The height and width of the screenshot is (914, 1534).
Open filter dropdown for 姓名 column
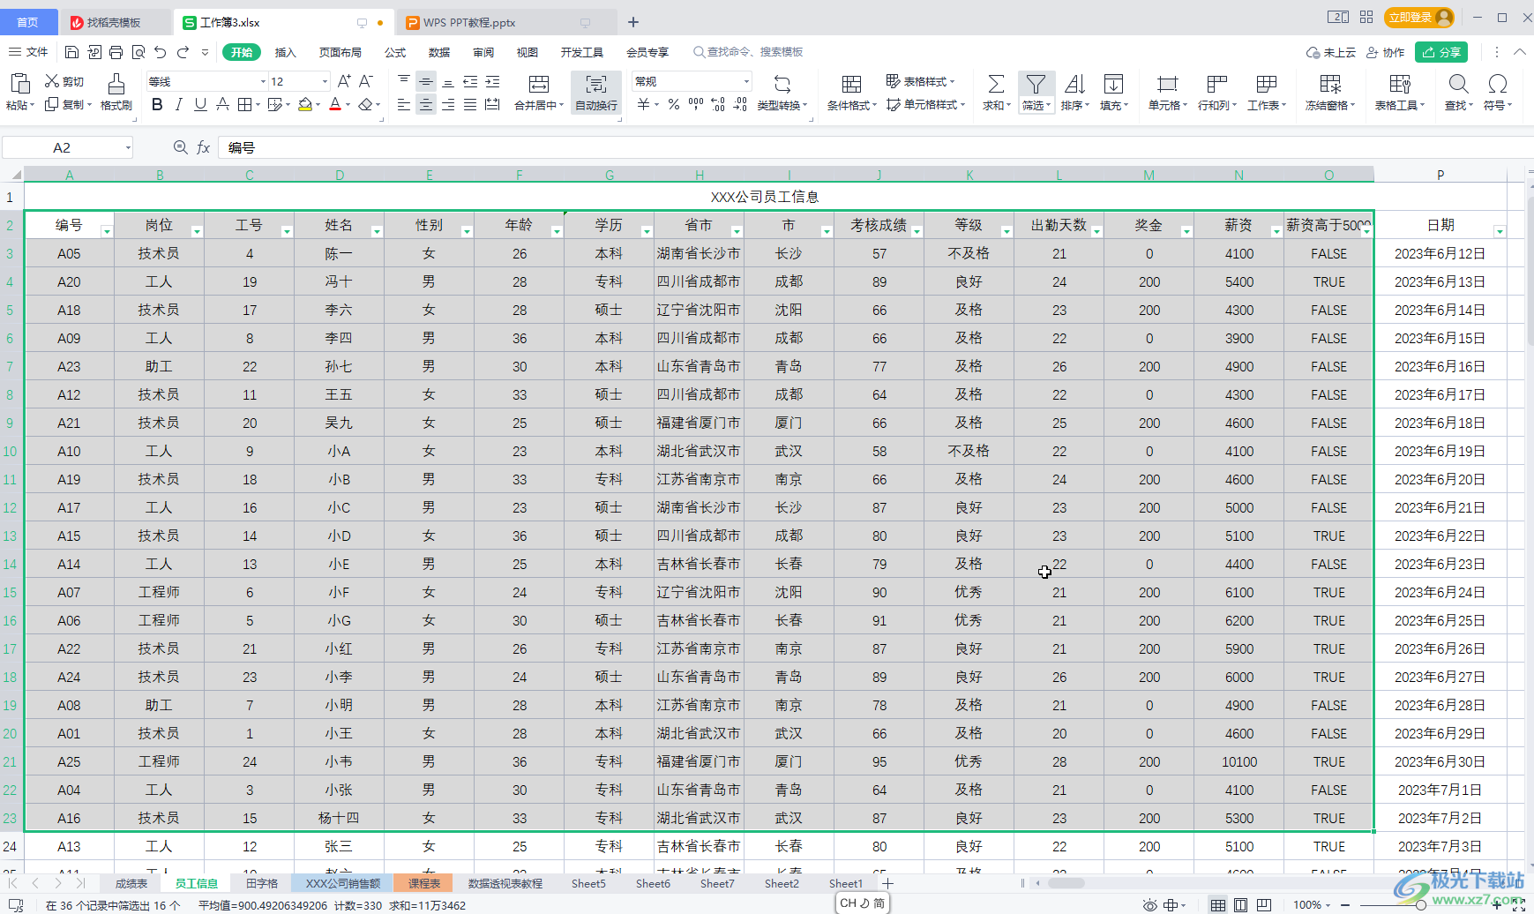[377, 231]
